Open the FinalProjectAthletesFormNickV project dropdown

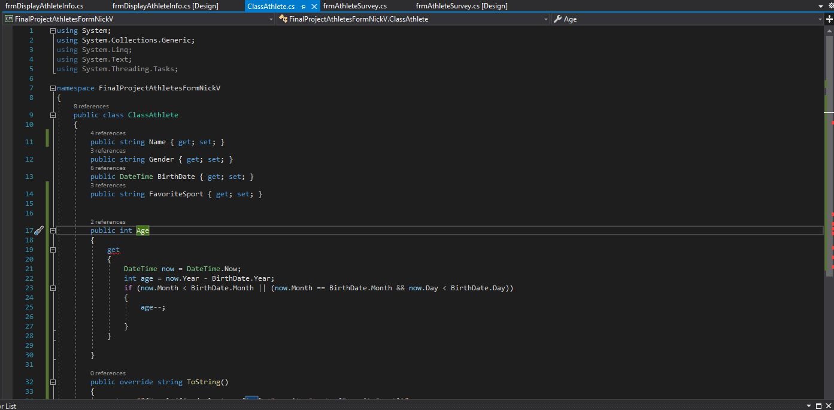pyautogui.click(x=271, y=19)
